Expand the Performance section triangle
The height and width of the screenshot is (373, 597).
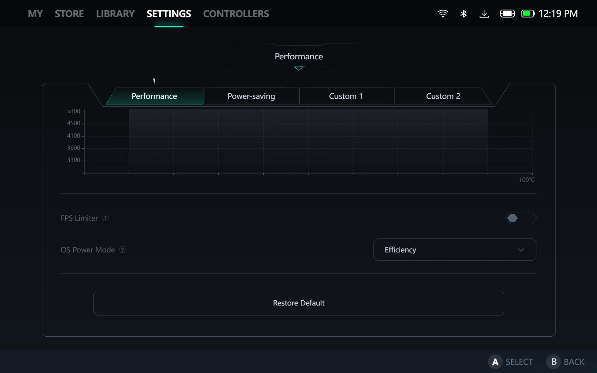pos(299,68)
